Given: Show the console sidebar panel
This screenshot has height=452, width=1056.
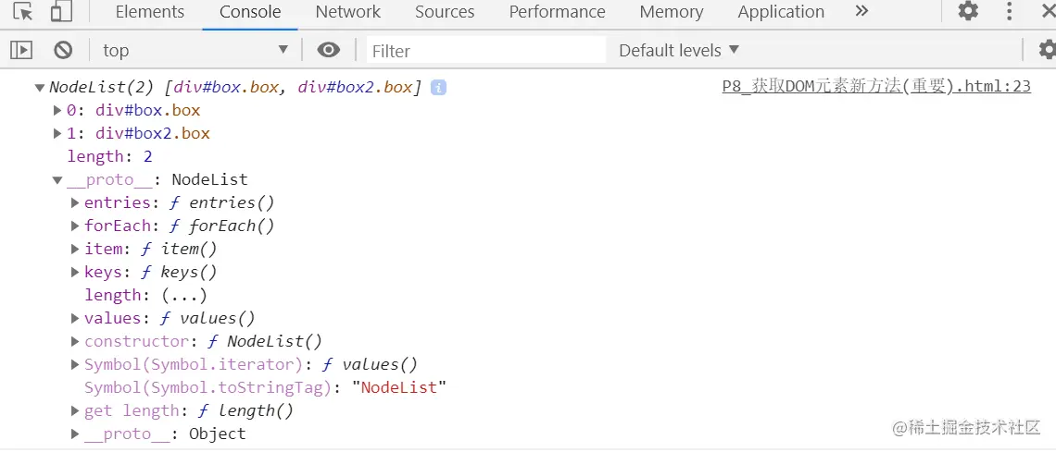Looking at the screenshot, I should 21,50.
